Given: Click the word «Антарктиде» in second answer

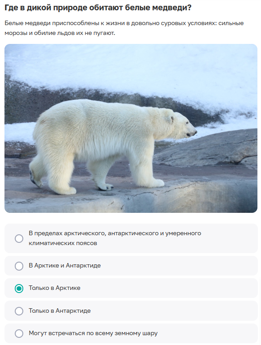Looking at the screenshot, I should (83, 265).
